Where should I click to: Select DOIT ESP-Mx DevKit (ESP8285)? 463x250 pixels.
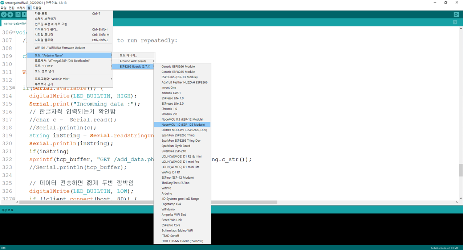click(x=182, y=241)
